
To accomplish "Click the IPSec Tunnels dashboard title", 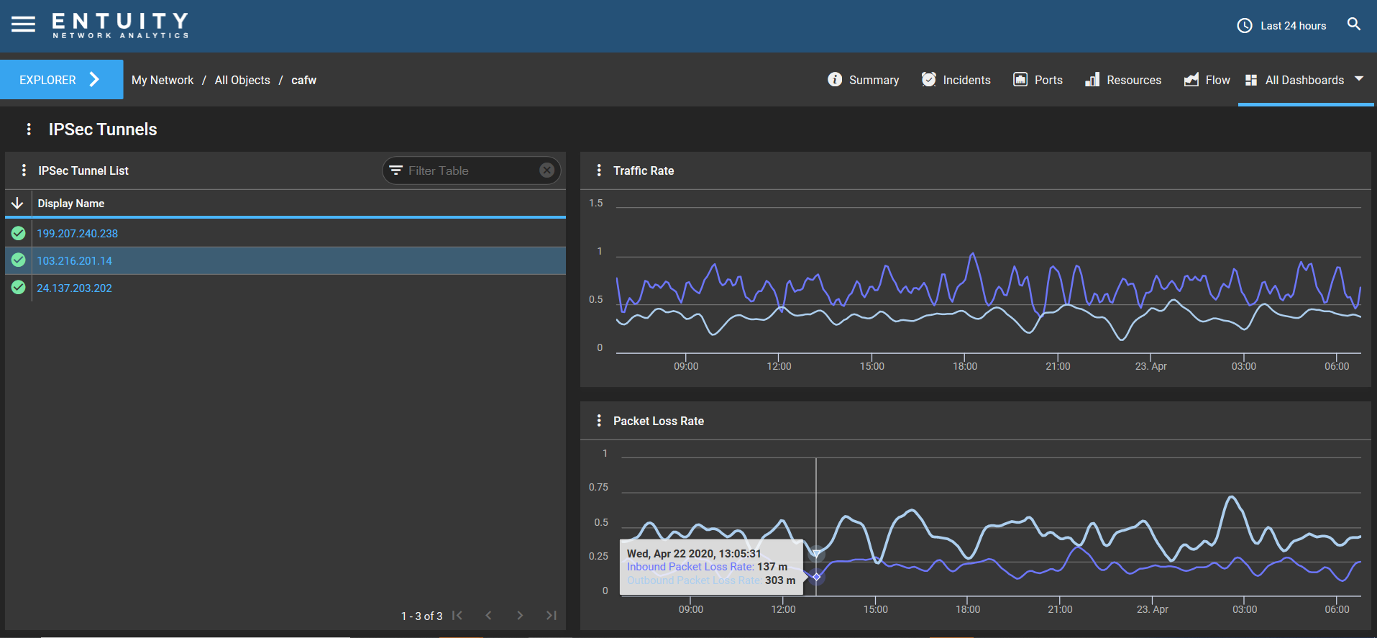I will click(103, 129).
